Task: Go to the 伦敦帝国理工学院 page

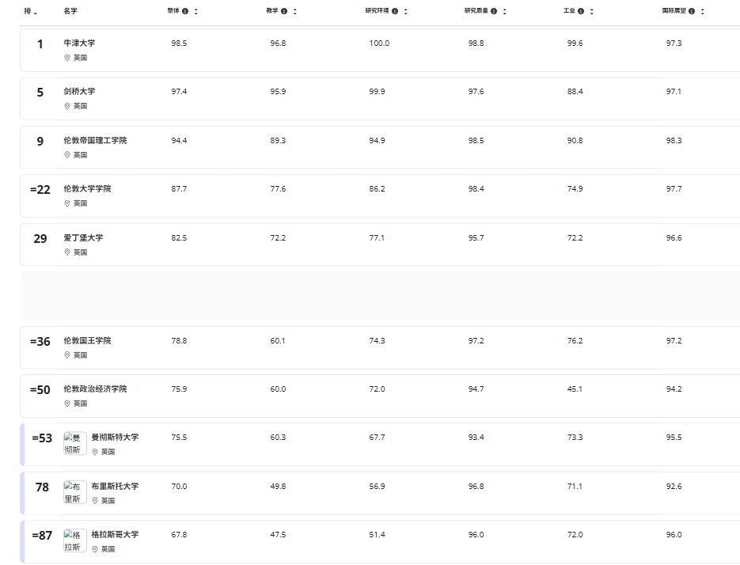Action: click(x=95, y=140)
